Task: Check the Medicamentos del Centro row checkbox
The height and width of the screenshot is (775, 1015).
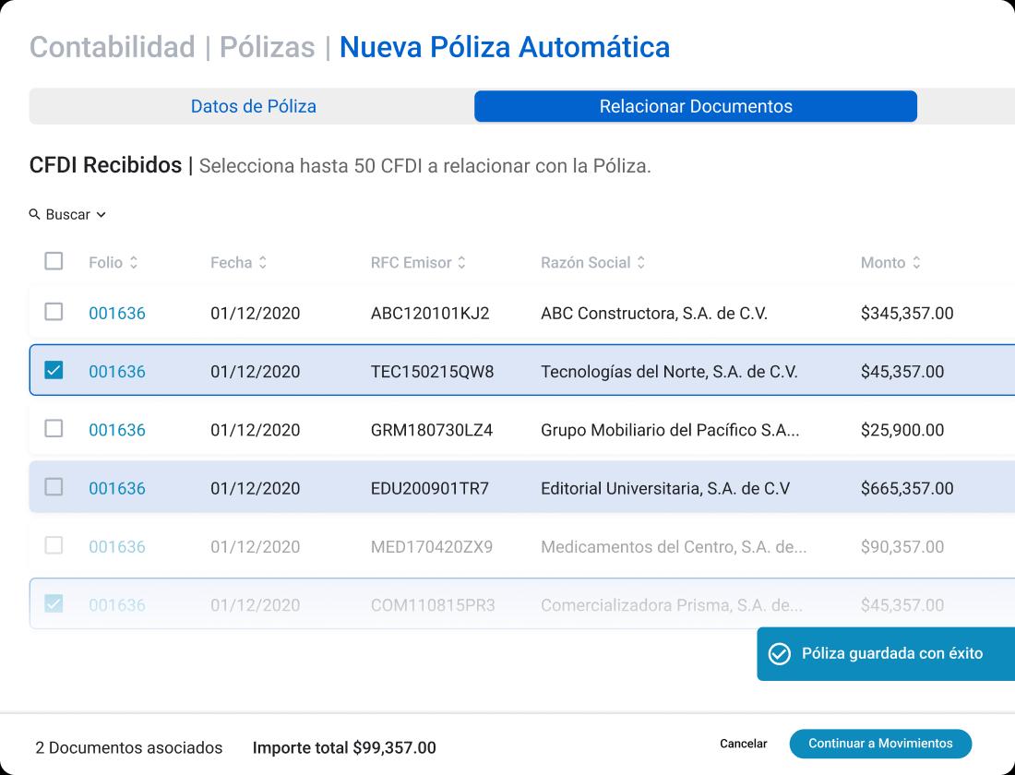Action: 54,545
